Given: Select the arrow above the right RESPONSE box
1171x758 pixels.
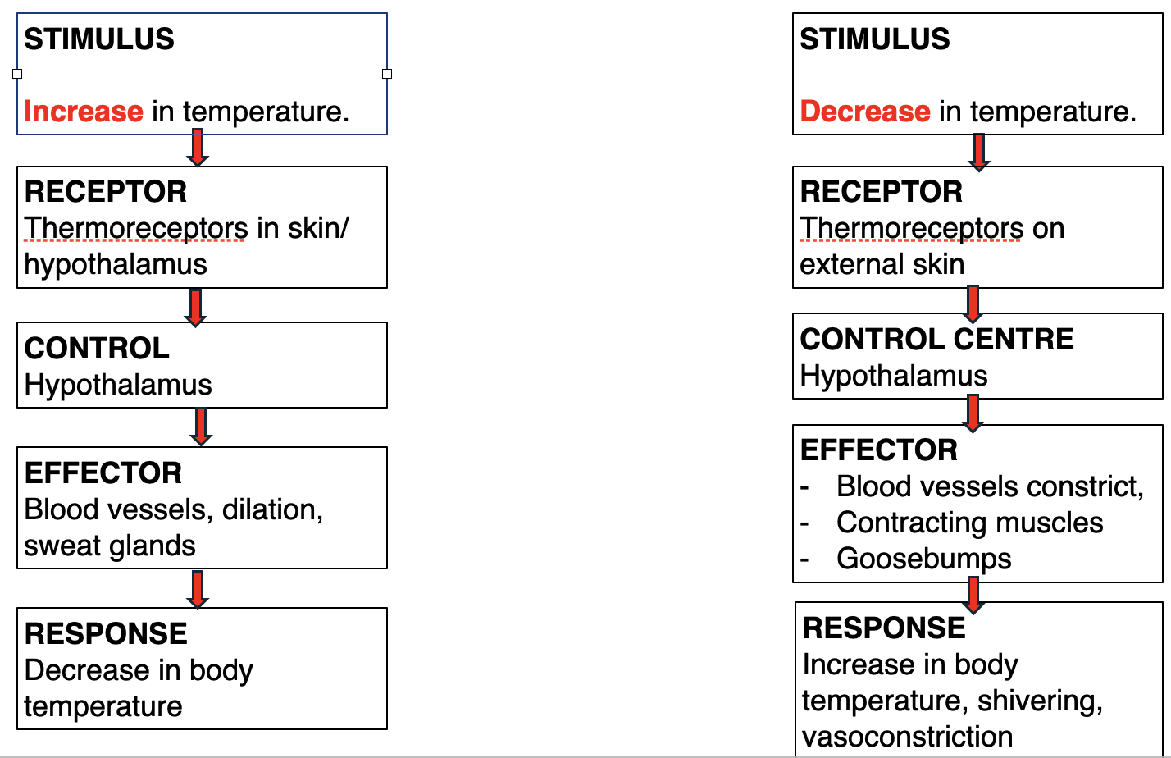Looking at the screenshot, I should (x=973, y=596).
